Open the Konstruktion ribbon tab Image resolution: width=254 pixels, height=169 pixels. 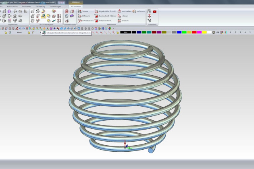pos(12,7)
